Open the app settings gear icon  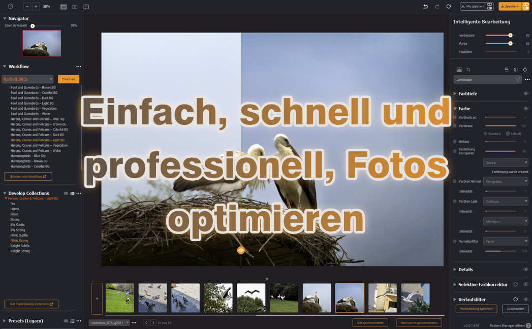tap(11, 6)
